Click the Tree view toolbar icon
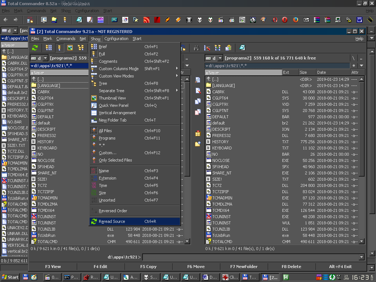The width and height of the screenshot is (376, 282). pyautogui.click(x=81, y=48)
